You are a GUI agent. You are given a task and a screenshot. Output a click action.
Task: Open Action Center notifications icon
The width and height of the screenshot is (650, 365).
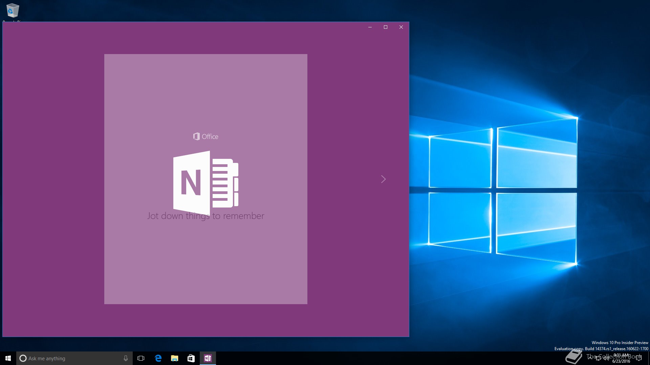639,358
